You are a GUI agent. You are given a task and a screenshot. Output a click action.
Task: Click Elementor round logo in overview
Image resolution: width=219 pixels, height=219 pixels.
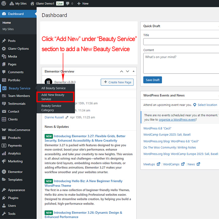click(x=48, y=81)
